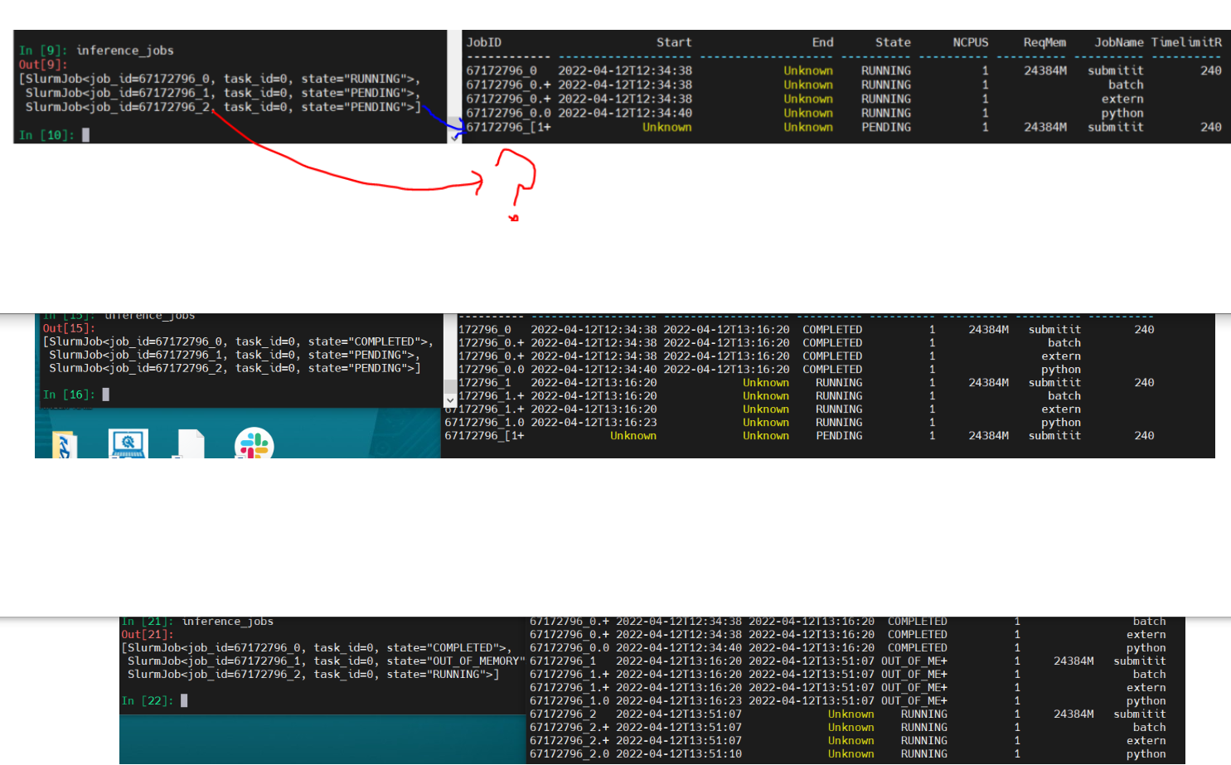Open the laptop with gear desktop shortcut

point(128,443)
